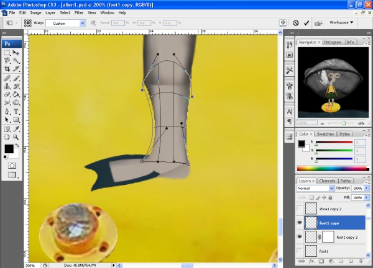373x268 pixels.
Task: Switch to the Paths tab
Action: [346, 181]
